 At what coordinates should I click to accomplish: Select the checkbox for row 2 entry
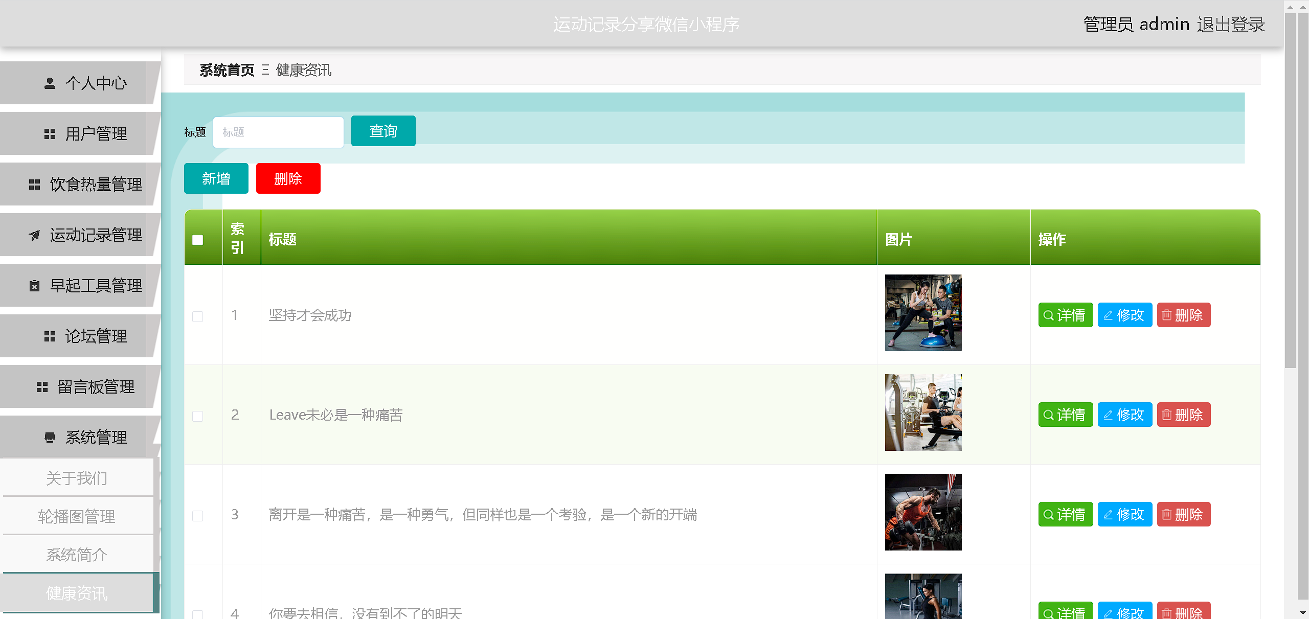pos(198,416)
